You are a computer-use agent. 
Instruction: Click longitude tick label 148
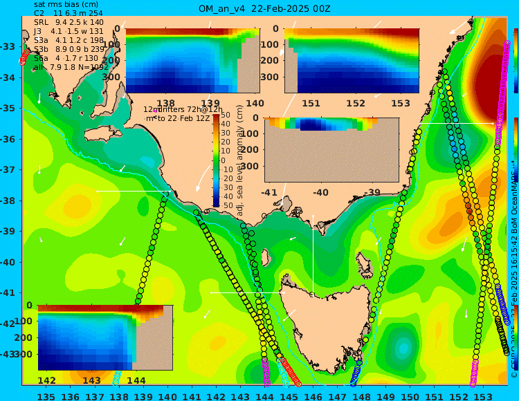click(362, 396)
